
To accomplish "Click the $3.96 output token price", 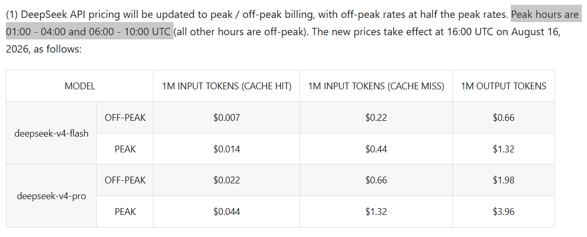I will pyautogui.click(x=503, y=212).
